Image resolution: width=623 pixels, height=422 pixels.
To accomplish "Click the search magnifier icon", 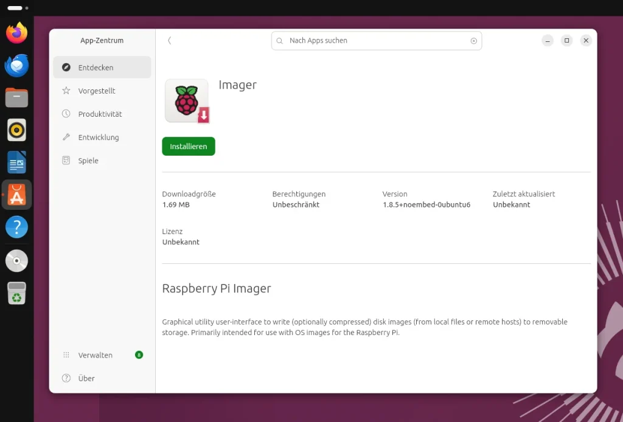I will pos(280,41).
